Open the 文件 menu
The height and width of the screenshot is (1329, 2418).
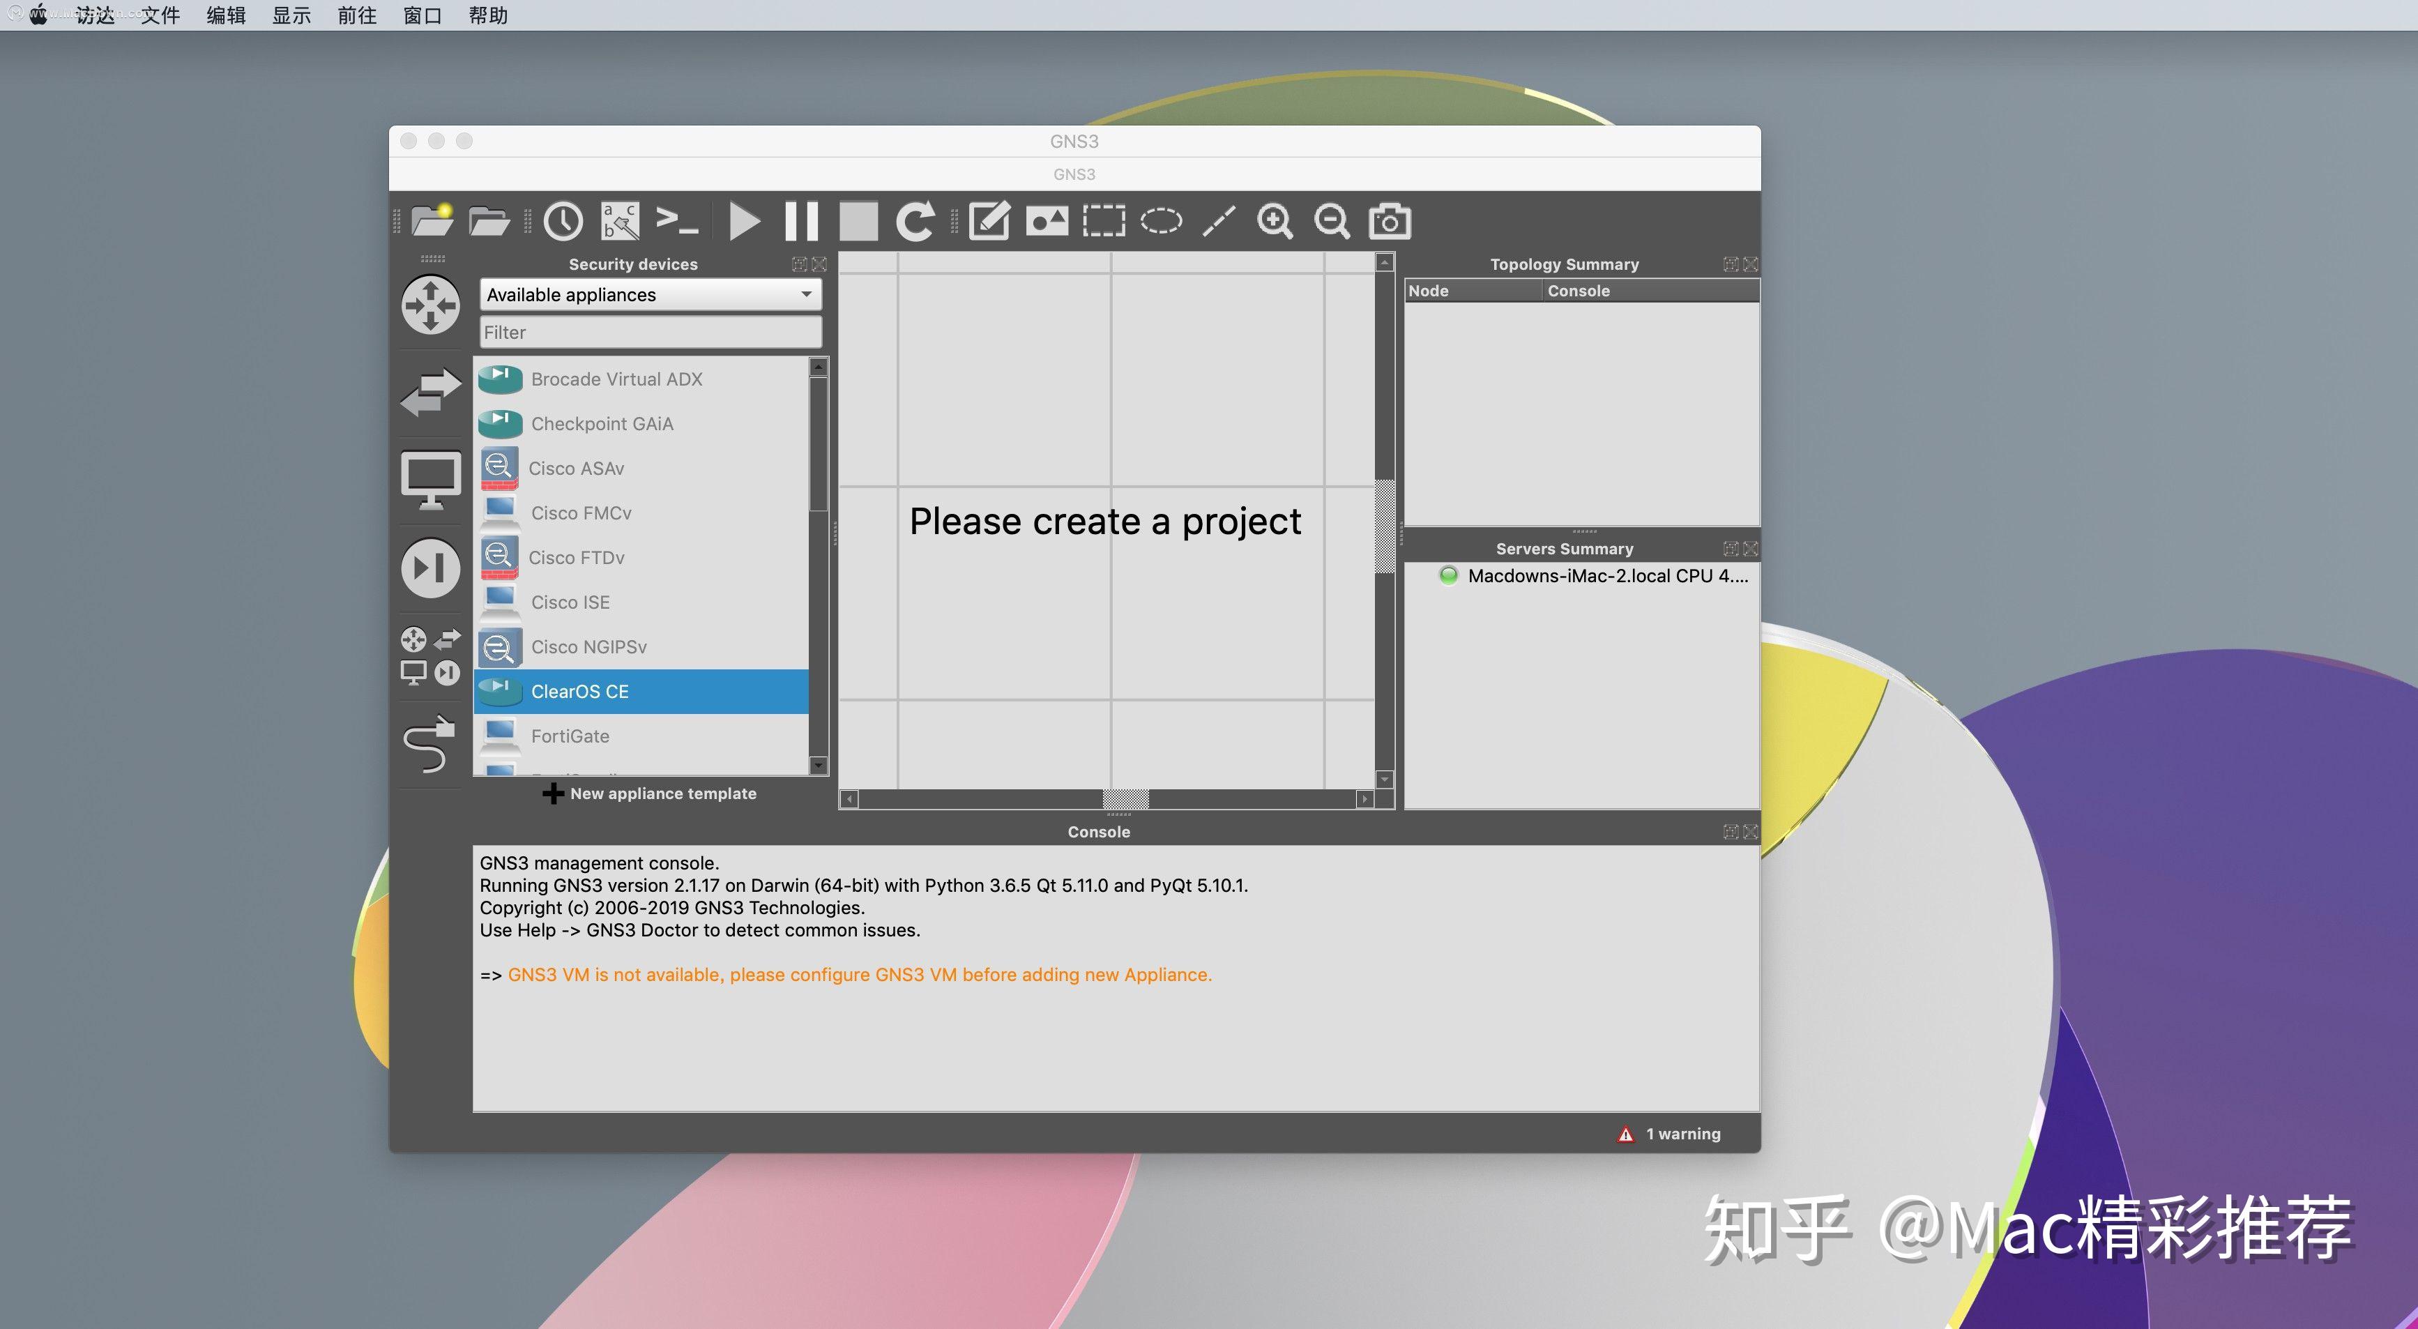click(160, 15)
